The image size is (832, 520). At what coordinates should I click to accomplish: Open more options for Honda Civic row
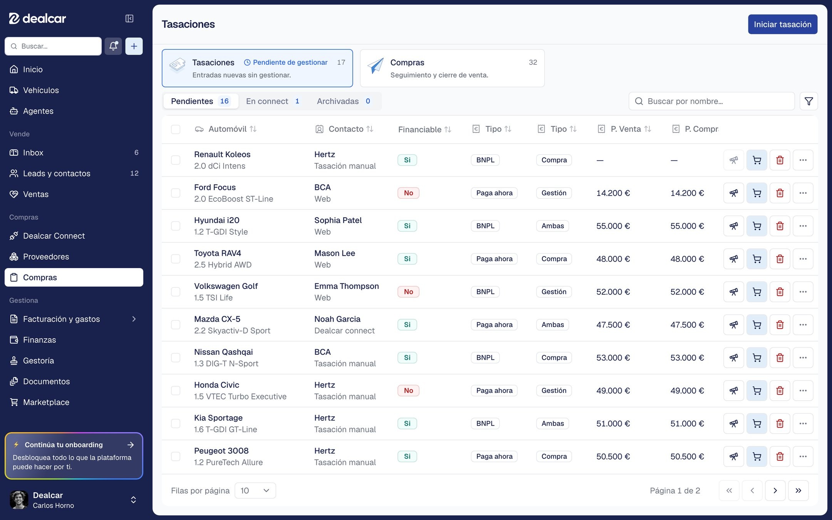(x=803, y=391)
